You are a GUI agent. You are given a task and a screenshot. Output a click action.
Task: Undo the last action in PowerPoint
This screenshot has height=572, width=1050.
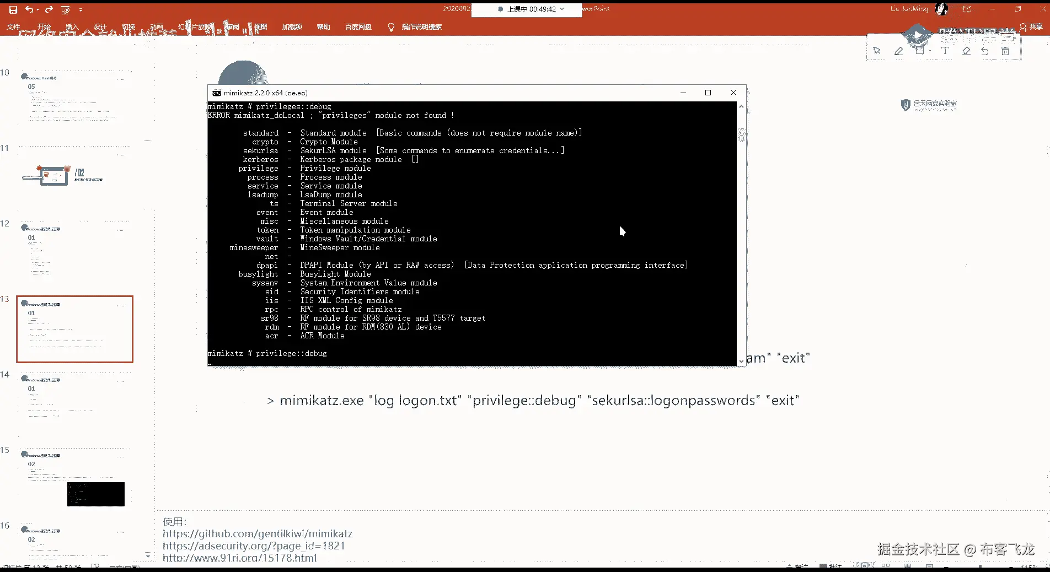point(29,9)
